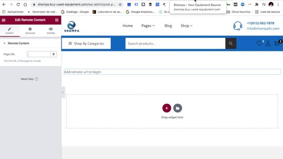Image resolution: width=283 pixels, height=159 pixels.
Task: Open the Lista de lectura panel
Action: [x=267, y=12]
